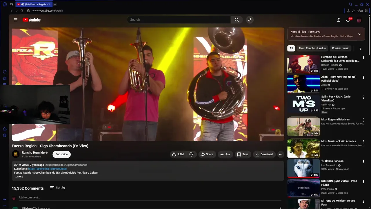View site security lock info
The height and width of the screenshot is (209, 371).
28,11
